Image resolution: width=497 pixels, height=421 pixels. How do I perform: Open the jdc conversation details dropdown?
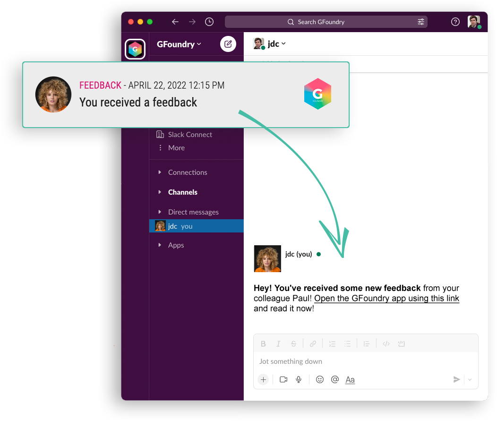coord(276,44)
